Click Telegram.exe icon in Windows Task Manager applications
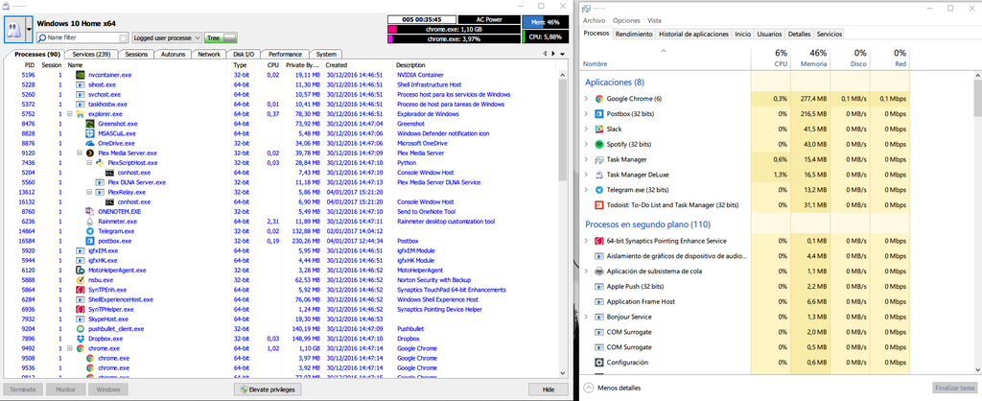Viewport: 982px width, 401px height. (599, 190)
